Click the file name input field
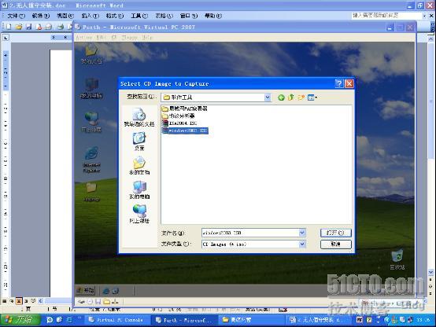The width and height of the screenshot is (436, 327). [x=250, y=233]
